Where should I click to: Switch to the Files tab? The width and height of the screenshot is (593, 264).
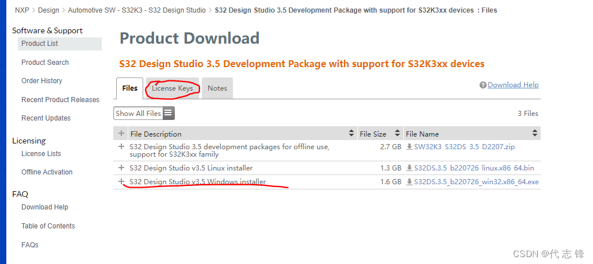click(130, 88)
